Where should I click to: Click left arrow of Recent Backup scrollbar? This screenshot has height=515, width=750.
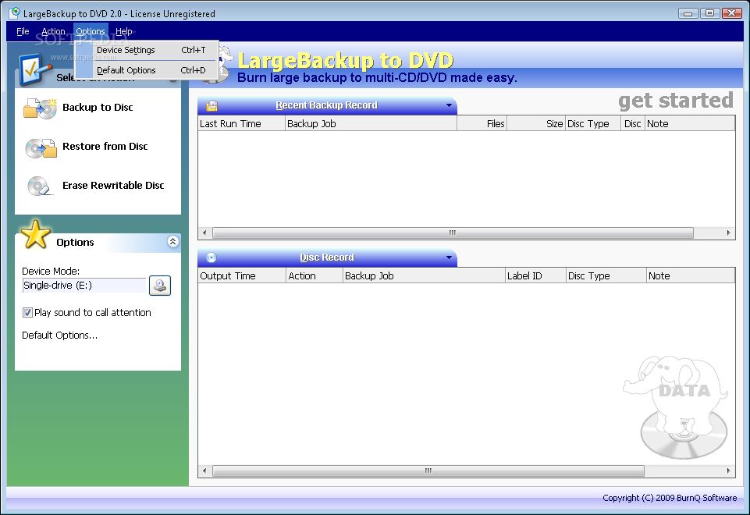pos(204,233)
